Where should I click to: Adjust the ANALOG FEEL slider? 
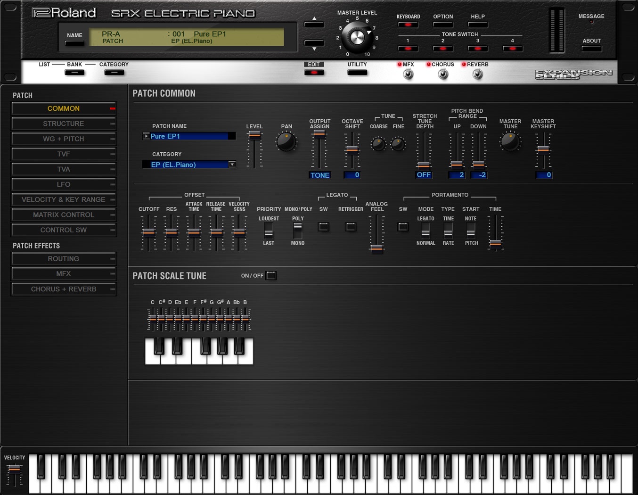click(377, 250)
